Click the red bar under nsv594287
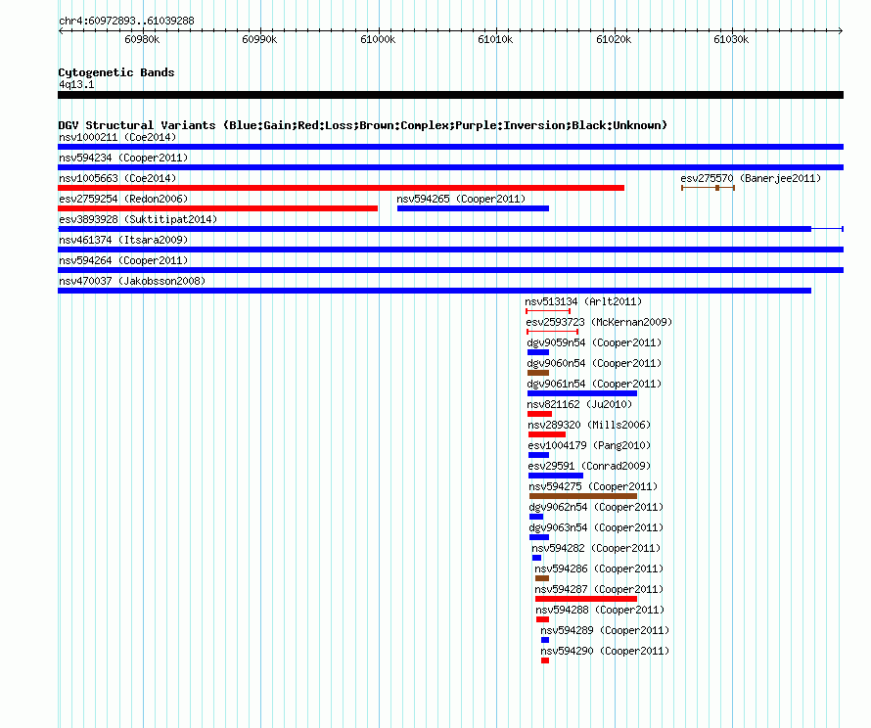The height and width of the screenshot is (728, 871). pyautogui.click(x=586, y=599)
